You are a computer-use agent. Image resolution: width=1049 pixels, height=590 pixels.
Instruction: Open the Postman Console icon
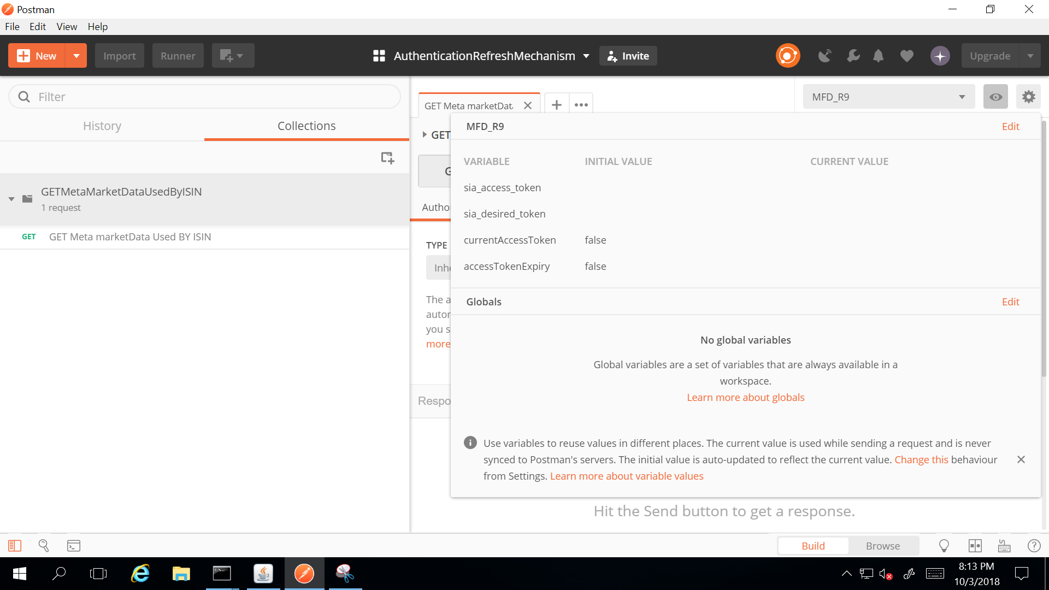pyautogui.click(x=73, y=545)
